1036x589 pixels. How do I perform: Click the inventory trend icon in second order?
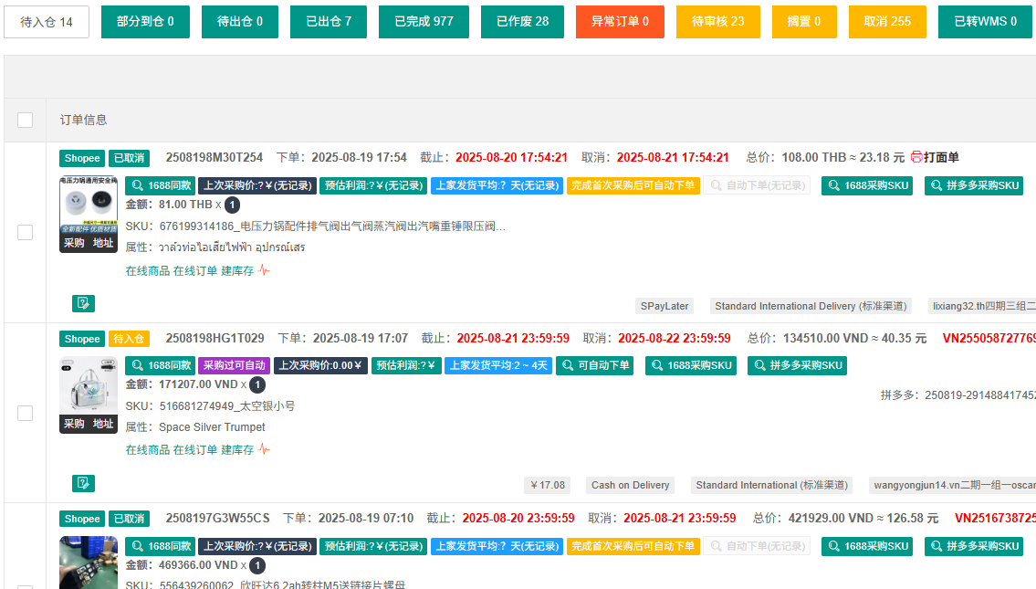click(x=264, y=449)
